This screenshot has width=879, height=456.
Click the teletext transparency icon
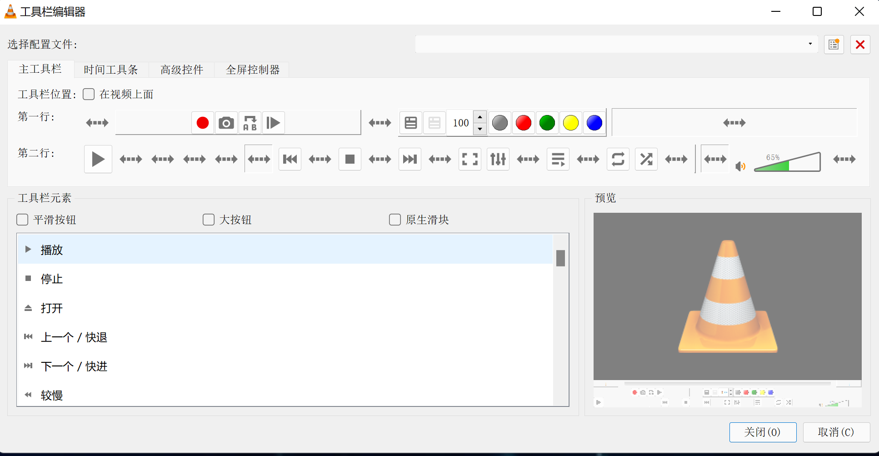[x=435, y=123]
